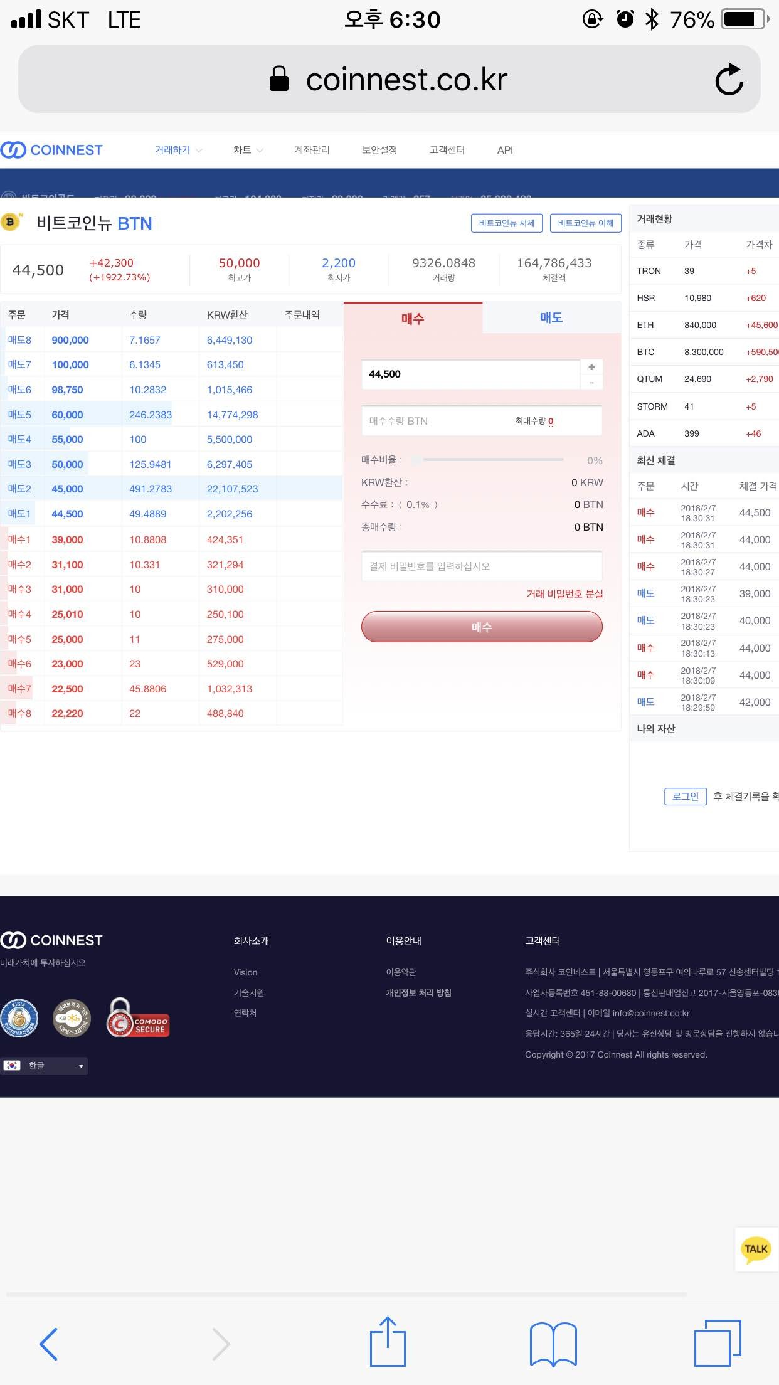Open the Safari share sheet icon

tap(388, 1342)
